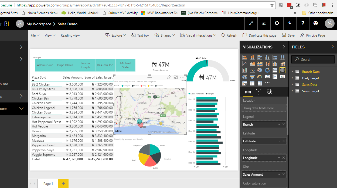
Task: Select the pie chart visualization icon
Action: (260, 70)
